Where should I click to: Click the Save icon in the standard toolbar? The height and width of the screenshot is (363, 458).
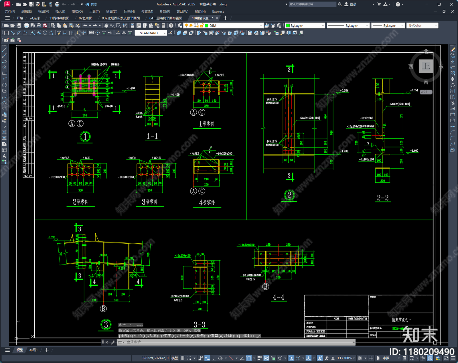[x=19, y=25]
